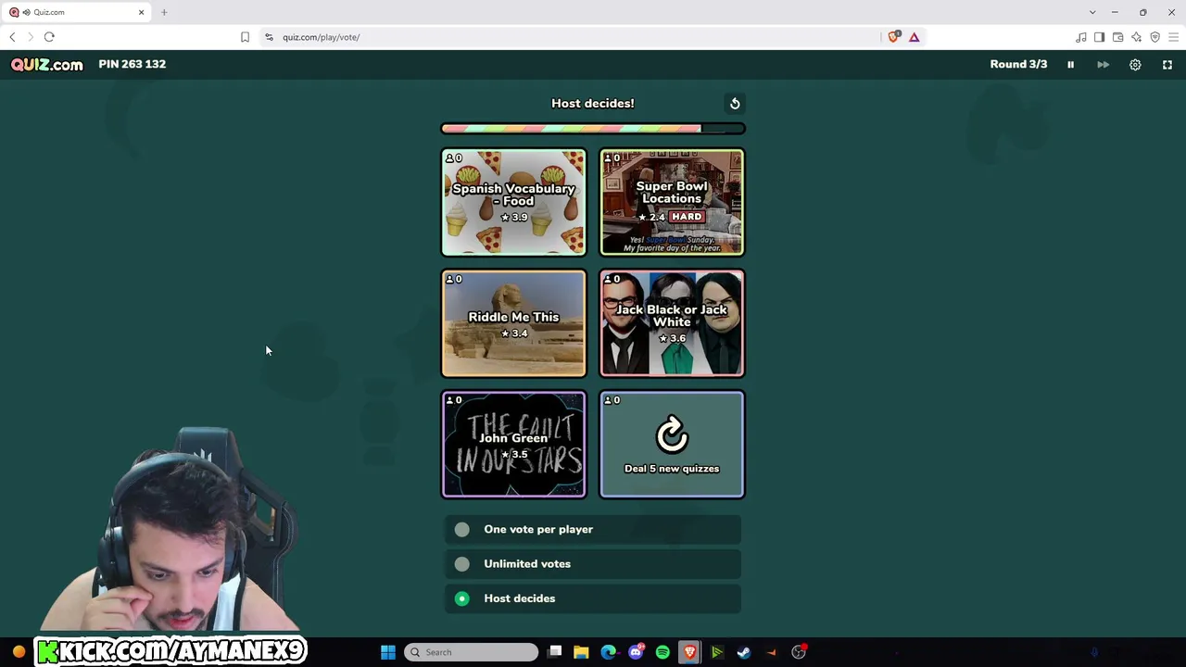Click the address bar URL

click(x=321, y=37)
